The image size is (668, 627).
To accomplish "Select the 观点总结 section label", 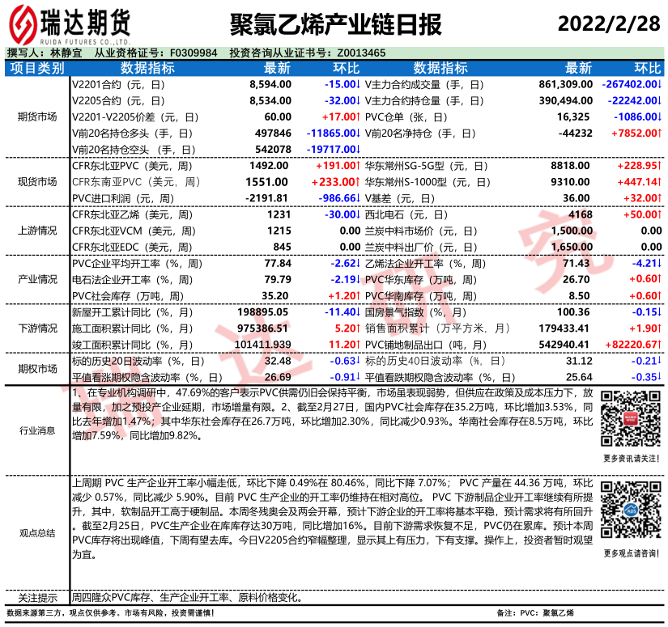I will click(x=36, y=532).
